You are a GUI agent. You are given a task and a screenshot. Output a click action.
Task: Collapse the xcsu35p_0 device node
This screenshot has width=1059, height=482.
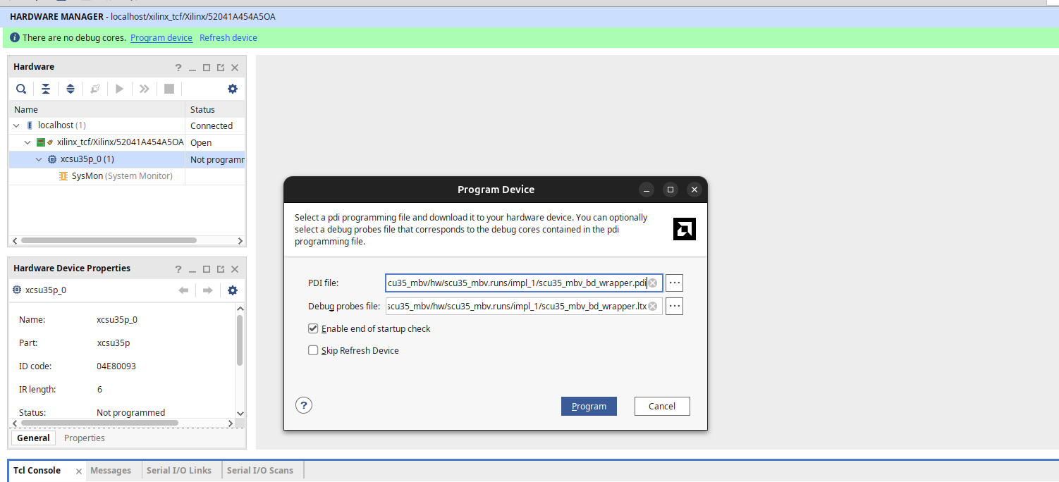pos(39,159)
